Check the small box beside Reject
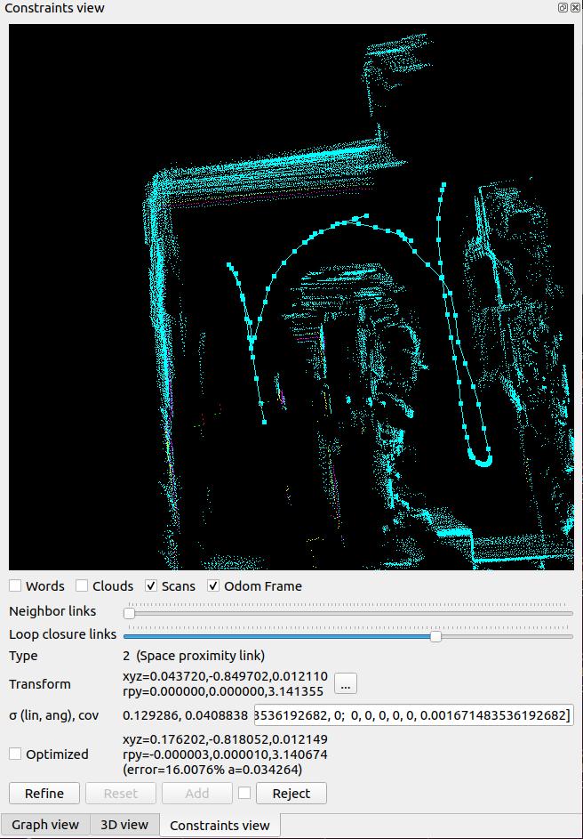The image size is (583, 839). click(244, 793)
